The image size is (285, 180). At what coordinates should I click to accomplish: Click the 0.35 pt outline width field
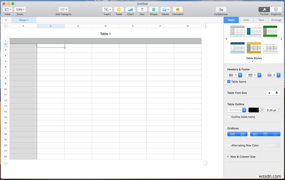pos(271,110)
